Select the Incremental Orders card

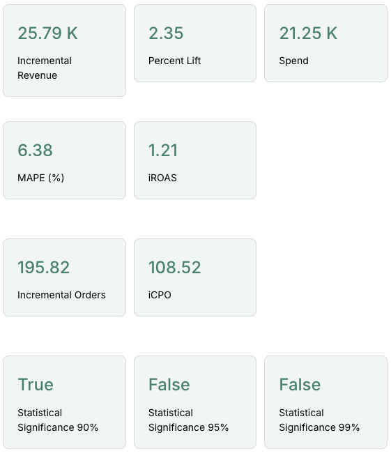point(64,277)
